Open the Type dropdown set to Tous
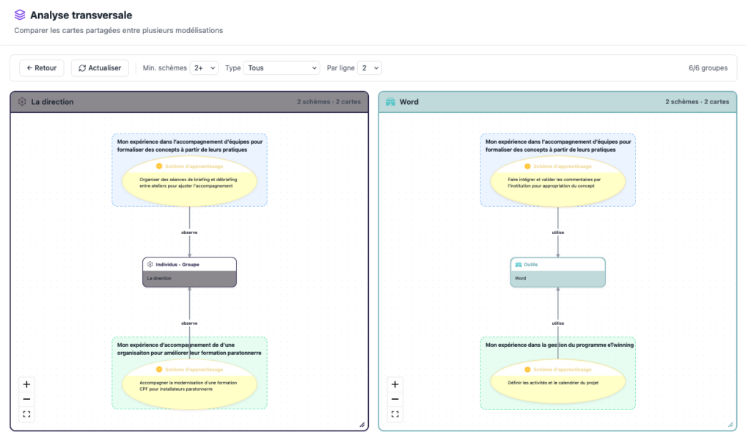Viewport: 751px width, 432px height. click(282, 68)
